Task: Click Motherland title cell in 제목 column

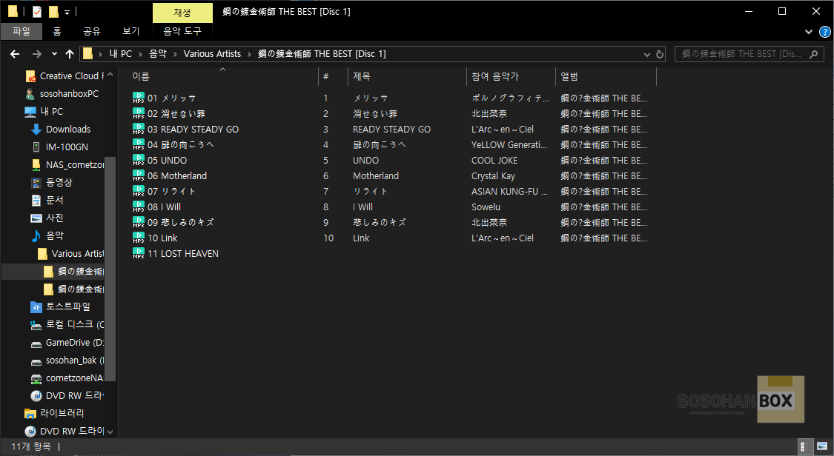Action: click(376, 175)
